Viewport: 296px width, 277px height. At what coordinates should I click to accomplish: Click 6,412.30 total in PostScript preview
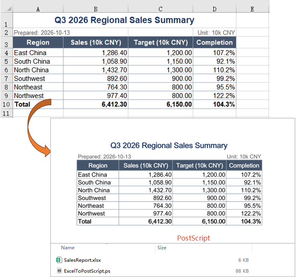[x=160, y=221]
